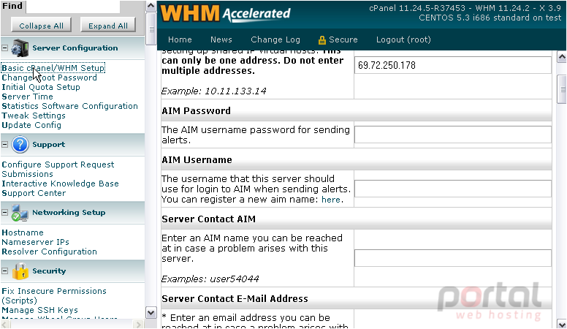Image resolution: width=567 pixels, height=329 pixels.
Task: Collapse the Support section
Action: (x=4, y=145)
